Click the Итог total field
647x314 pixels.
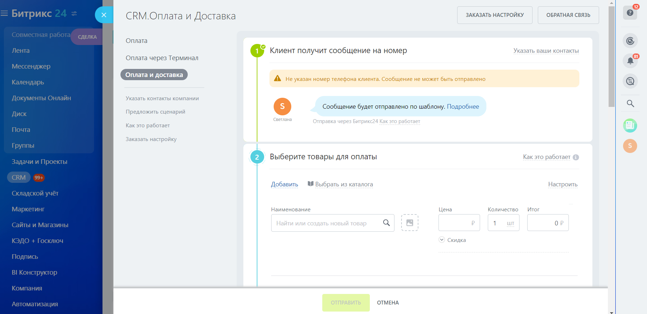point(548,223)
